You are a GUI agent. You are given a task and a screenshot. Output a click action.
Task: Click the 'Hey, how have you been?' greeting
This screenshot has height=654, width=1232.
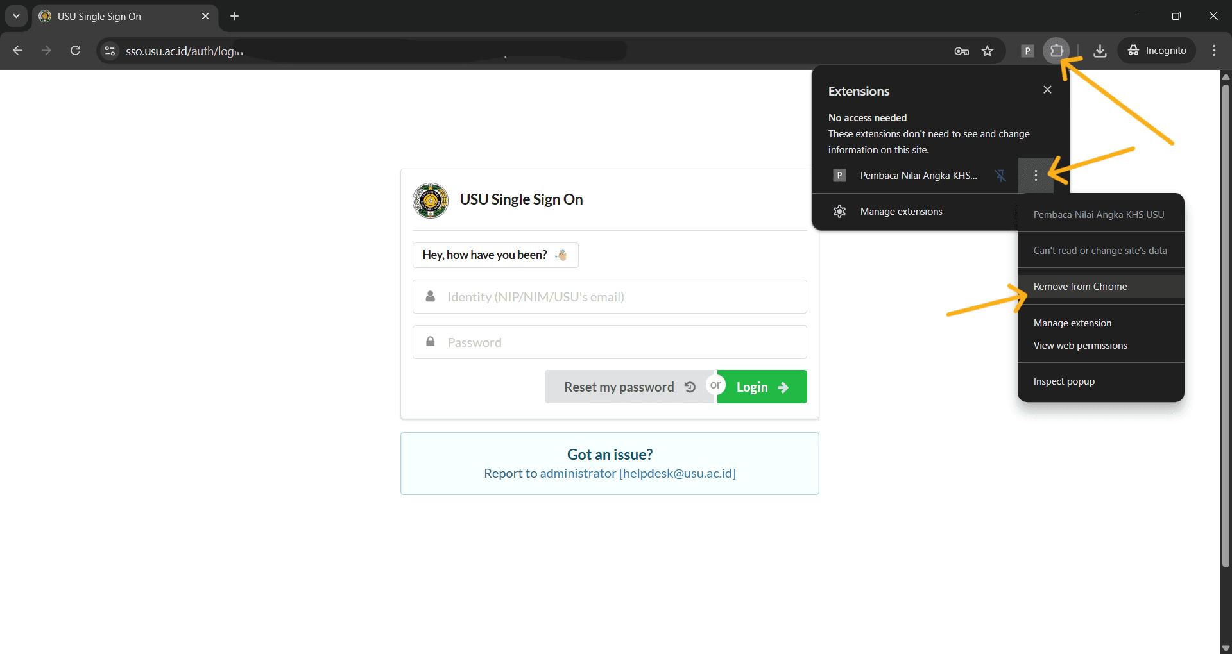click(495, 255)
